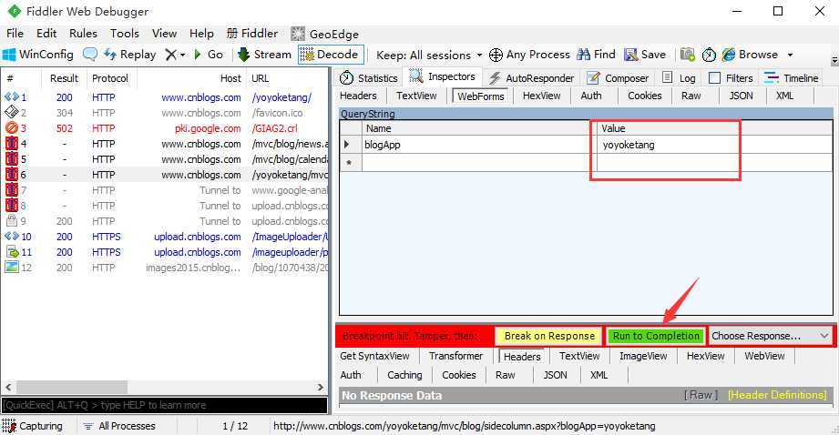839x435 pixels.
Task: Toggle the Decode button
Action: tap(330, 54)
